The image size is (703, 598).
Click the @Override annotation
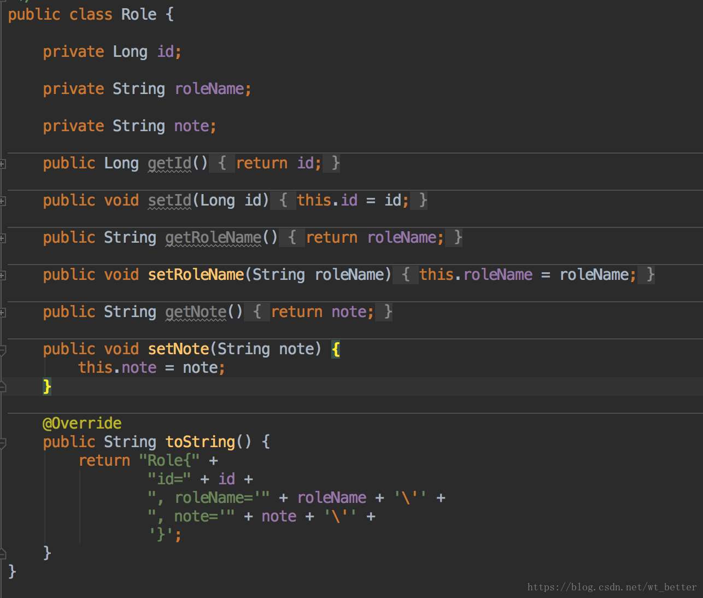pos(82,423)
